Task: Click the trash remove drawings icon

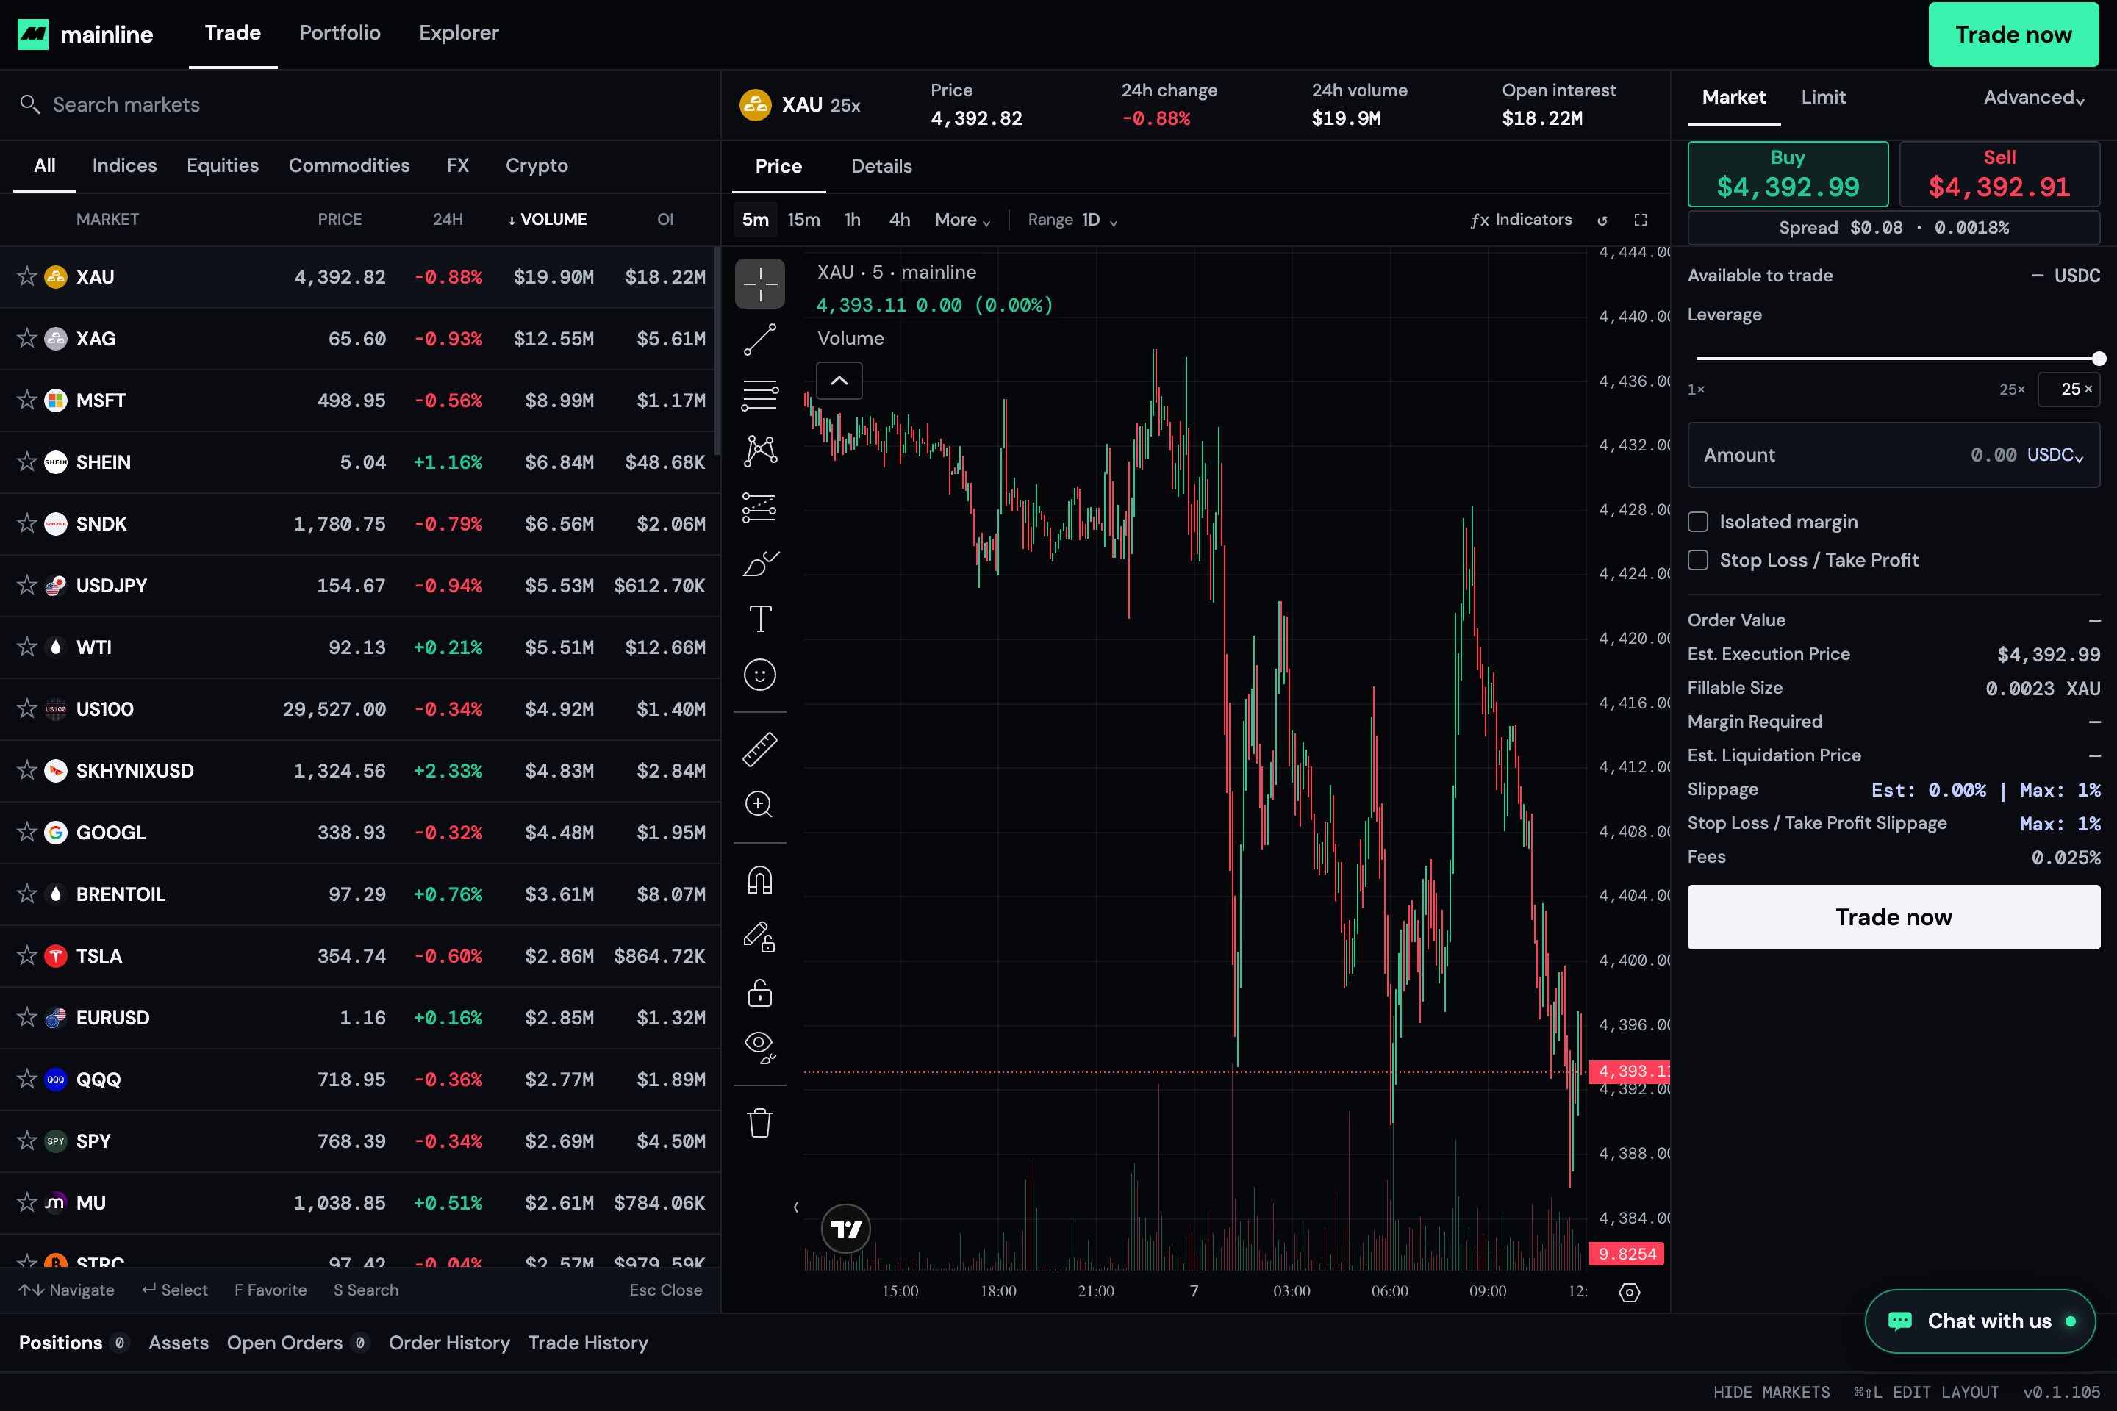Action: pos(759,1123)
